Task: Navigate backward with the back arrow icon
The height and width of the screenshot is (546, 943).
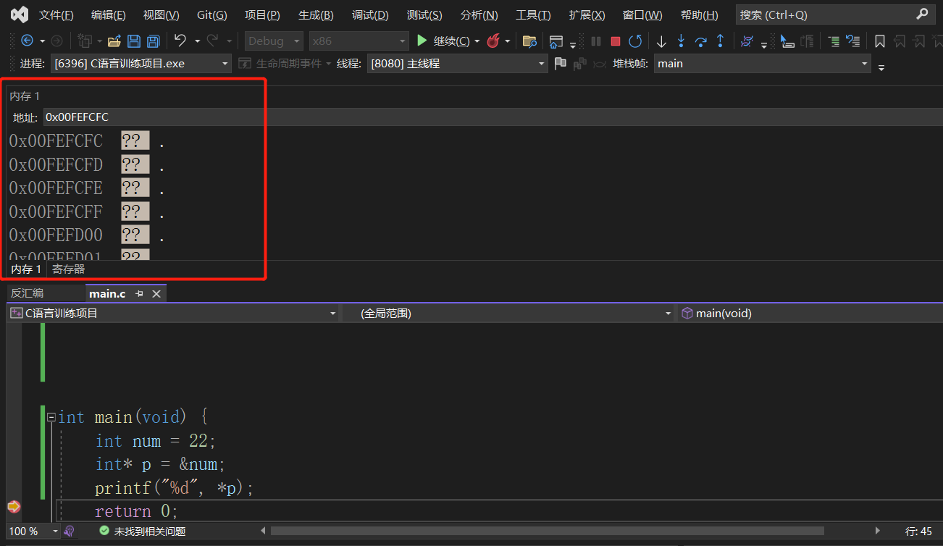Action: tap(27, 41)
